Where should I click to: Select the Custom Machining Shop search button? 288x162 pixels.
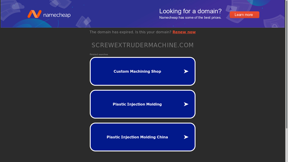pyautogui.click(x=143, y=71)
